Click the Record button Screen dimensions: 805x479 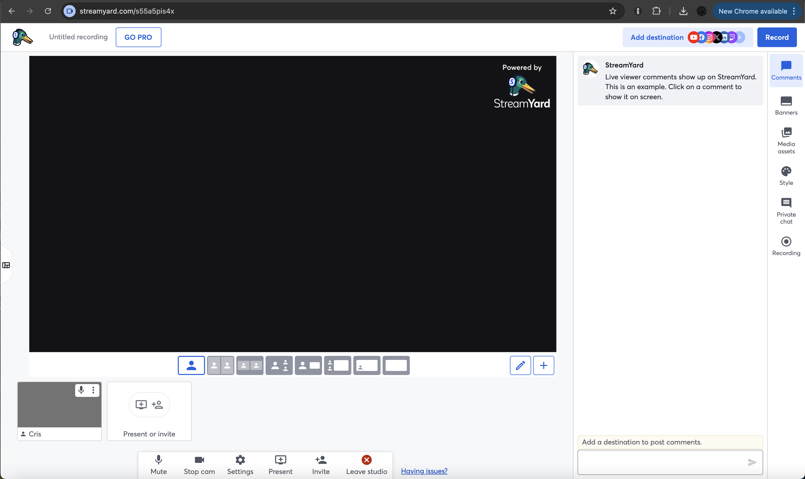tap(777, 37)
